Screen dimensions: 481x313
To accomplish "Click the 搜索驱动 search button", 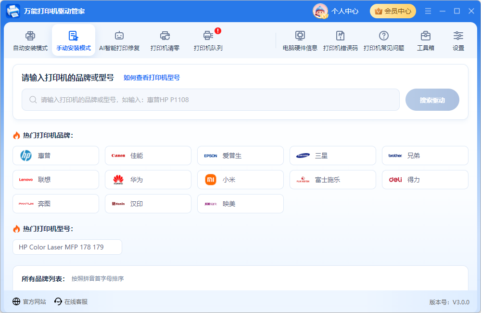I will [432, 100].
